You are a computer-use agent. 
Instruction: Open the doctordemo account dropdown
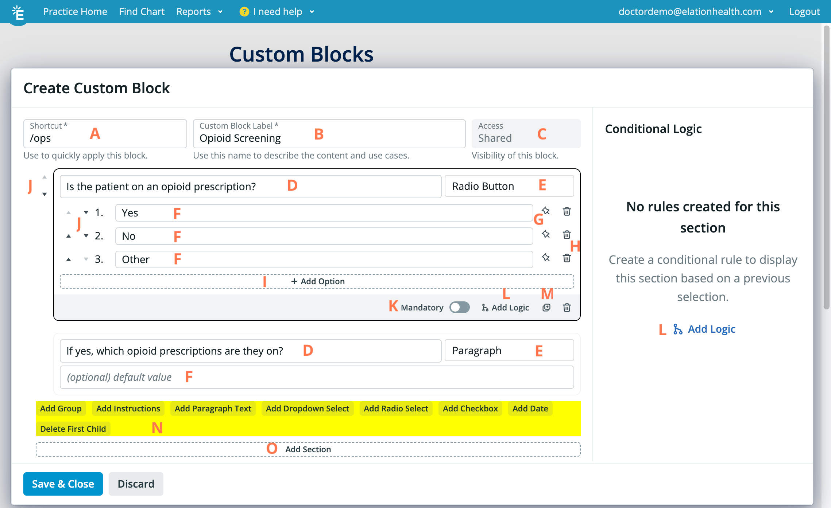(x=696, y=12)
